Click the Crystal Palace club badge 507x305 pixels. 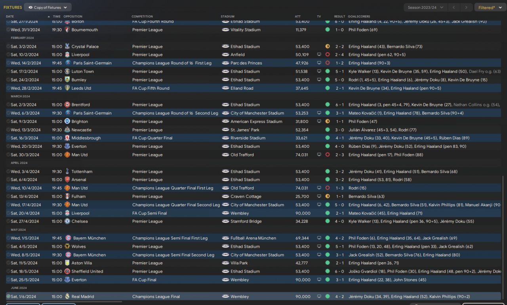point(67,46)
